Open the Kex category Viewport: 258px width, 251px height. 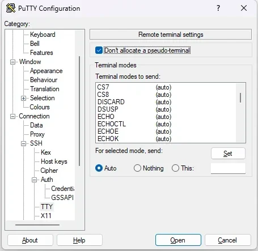(x=46, y=152)
